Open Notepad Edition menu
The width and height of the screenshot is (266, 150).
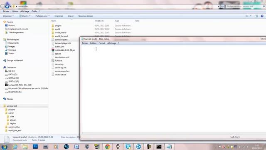(x=93, y=43)
